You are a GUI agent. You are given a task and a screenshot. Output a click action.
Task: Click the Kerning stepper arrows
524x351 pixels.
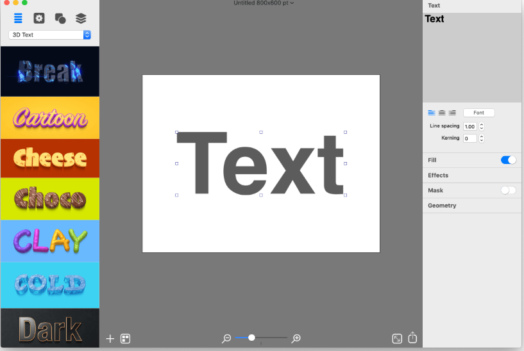tap(482, 138)
